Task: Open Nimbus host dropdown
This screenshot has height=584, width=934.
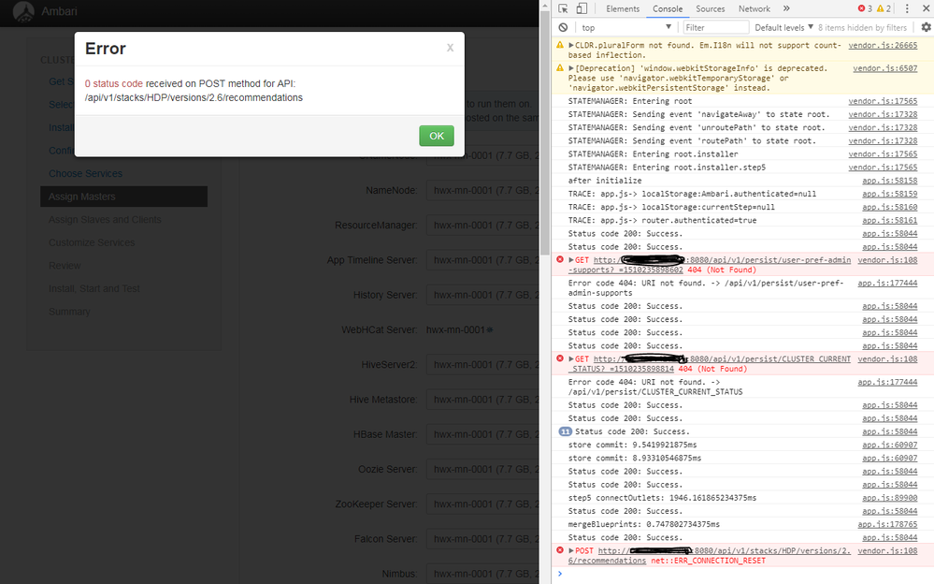Action: point(482,575)
